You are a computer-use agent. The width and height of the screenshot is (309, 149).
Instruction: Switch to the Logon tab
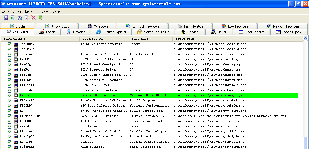coord(48,32)
